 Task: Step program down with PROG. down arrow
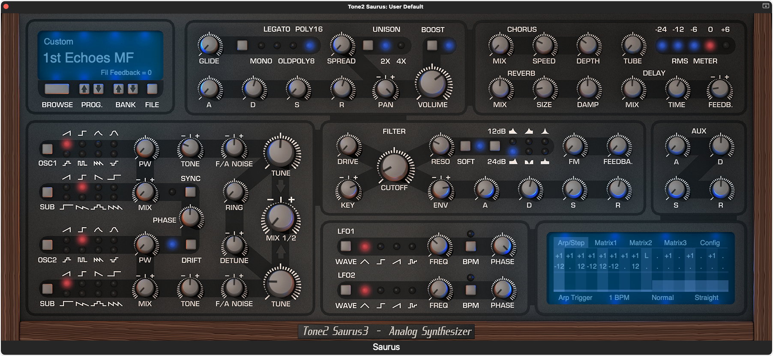tap(99, 89)
